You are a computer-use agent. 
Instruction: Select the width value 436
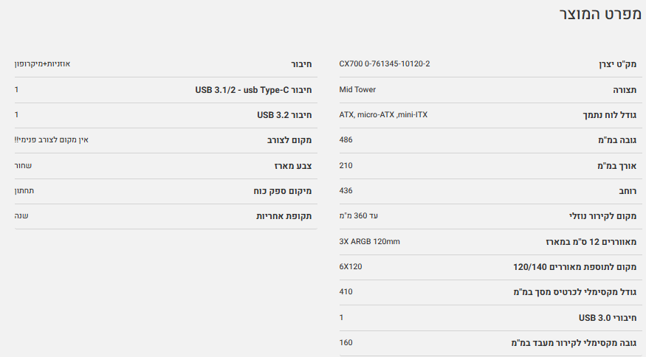point(346,191)
